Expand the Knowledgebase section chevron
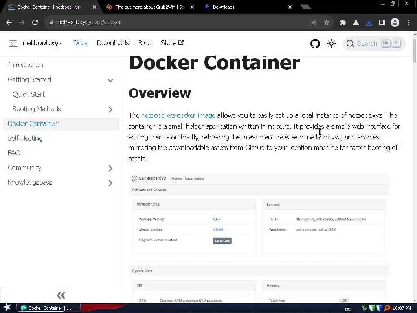The image size is (417, 313). pos(110,183)
